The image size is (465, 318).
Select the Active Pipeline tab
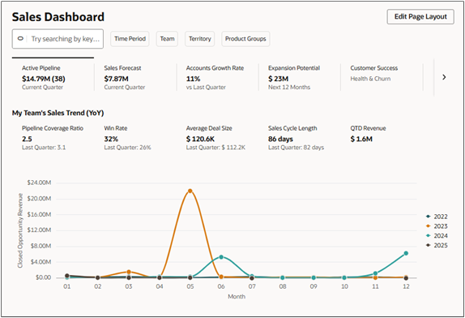(53, 77)
